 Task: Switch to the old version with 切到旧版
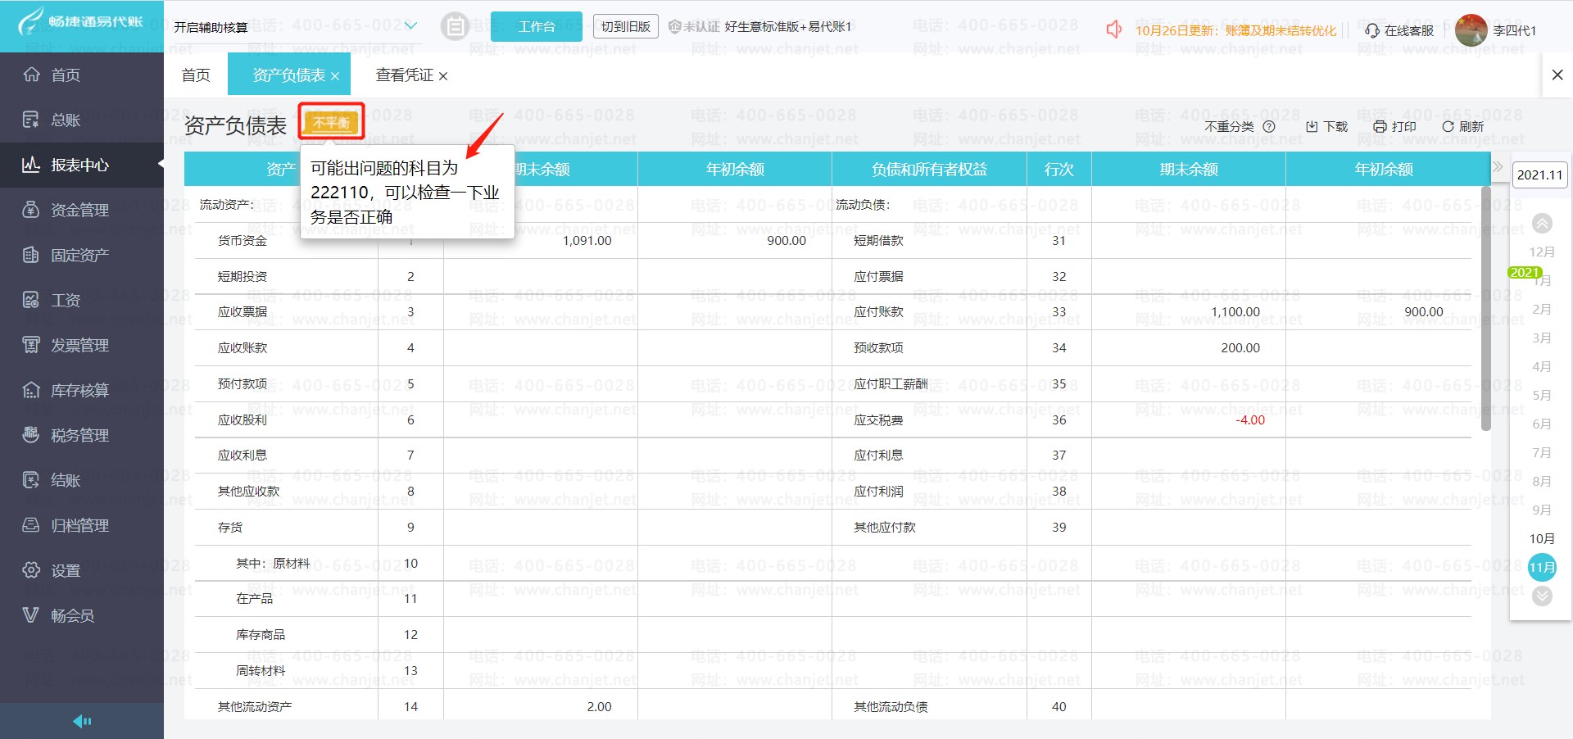(625, 27)
